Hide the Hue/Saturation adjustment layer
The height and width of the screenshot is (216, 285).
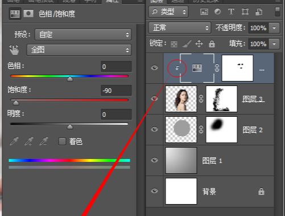(x=155, y=68)
